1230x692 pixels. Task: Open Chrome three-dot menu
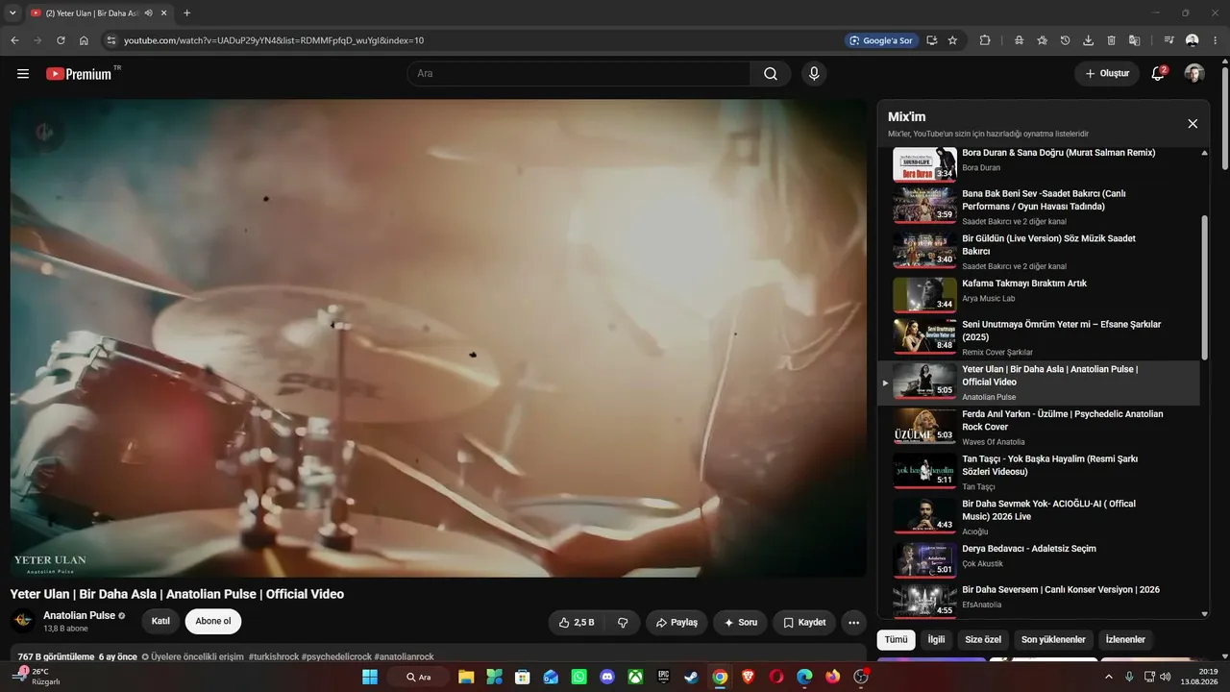1216,40
